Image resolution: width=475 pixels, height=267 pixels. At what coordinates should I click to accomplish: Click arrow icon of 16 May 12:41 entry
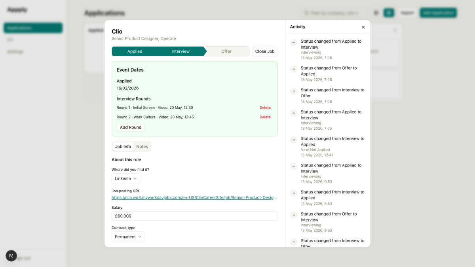(294, 140)
